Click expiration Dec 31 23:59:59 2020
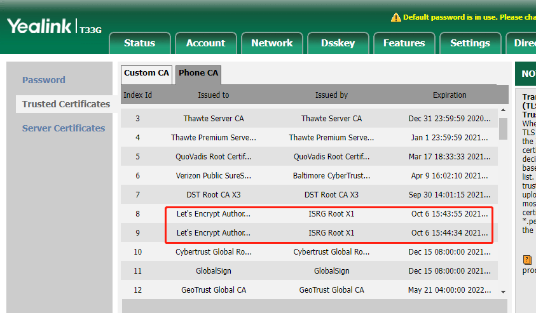This screenshot has height=313, width=536. point(450,119)
